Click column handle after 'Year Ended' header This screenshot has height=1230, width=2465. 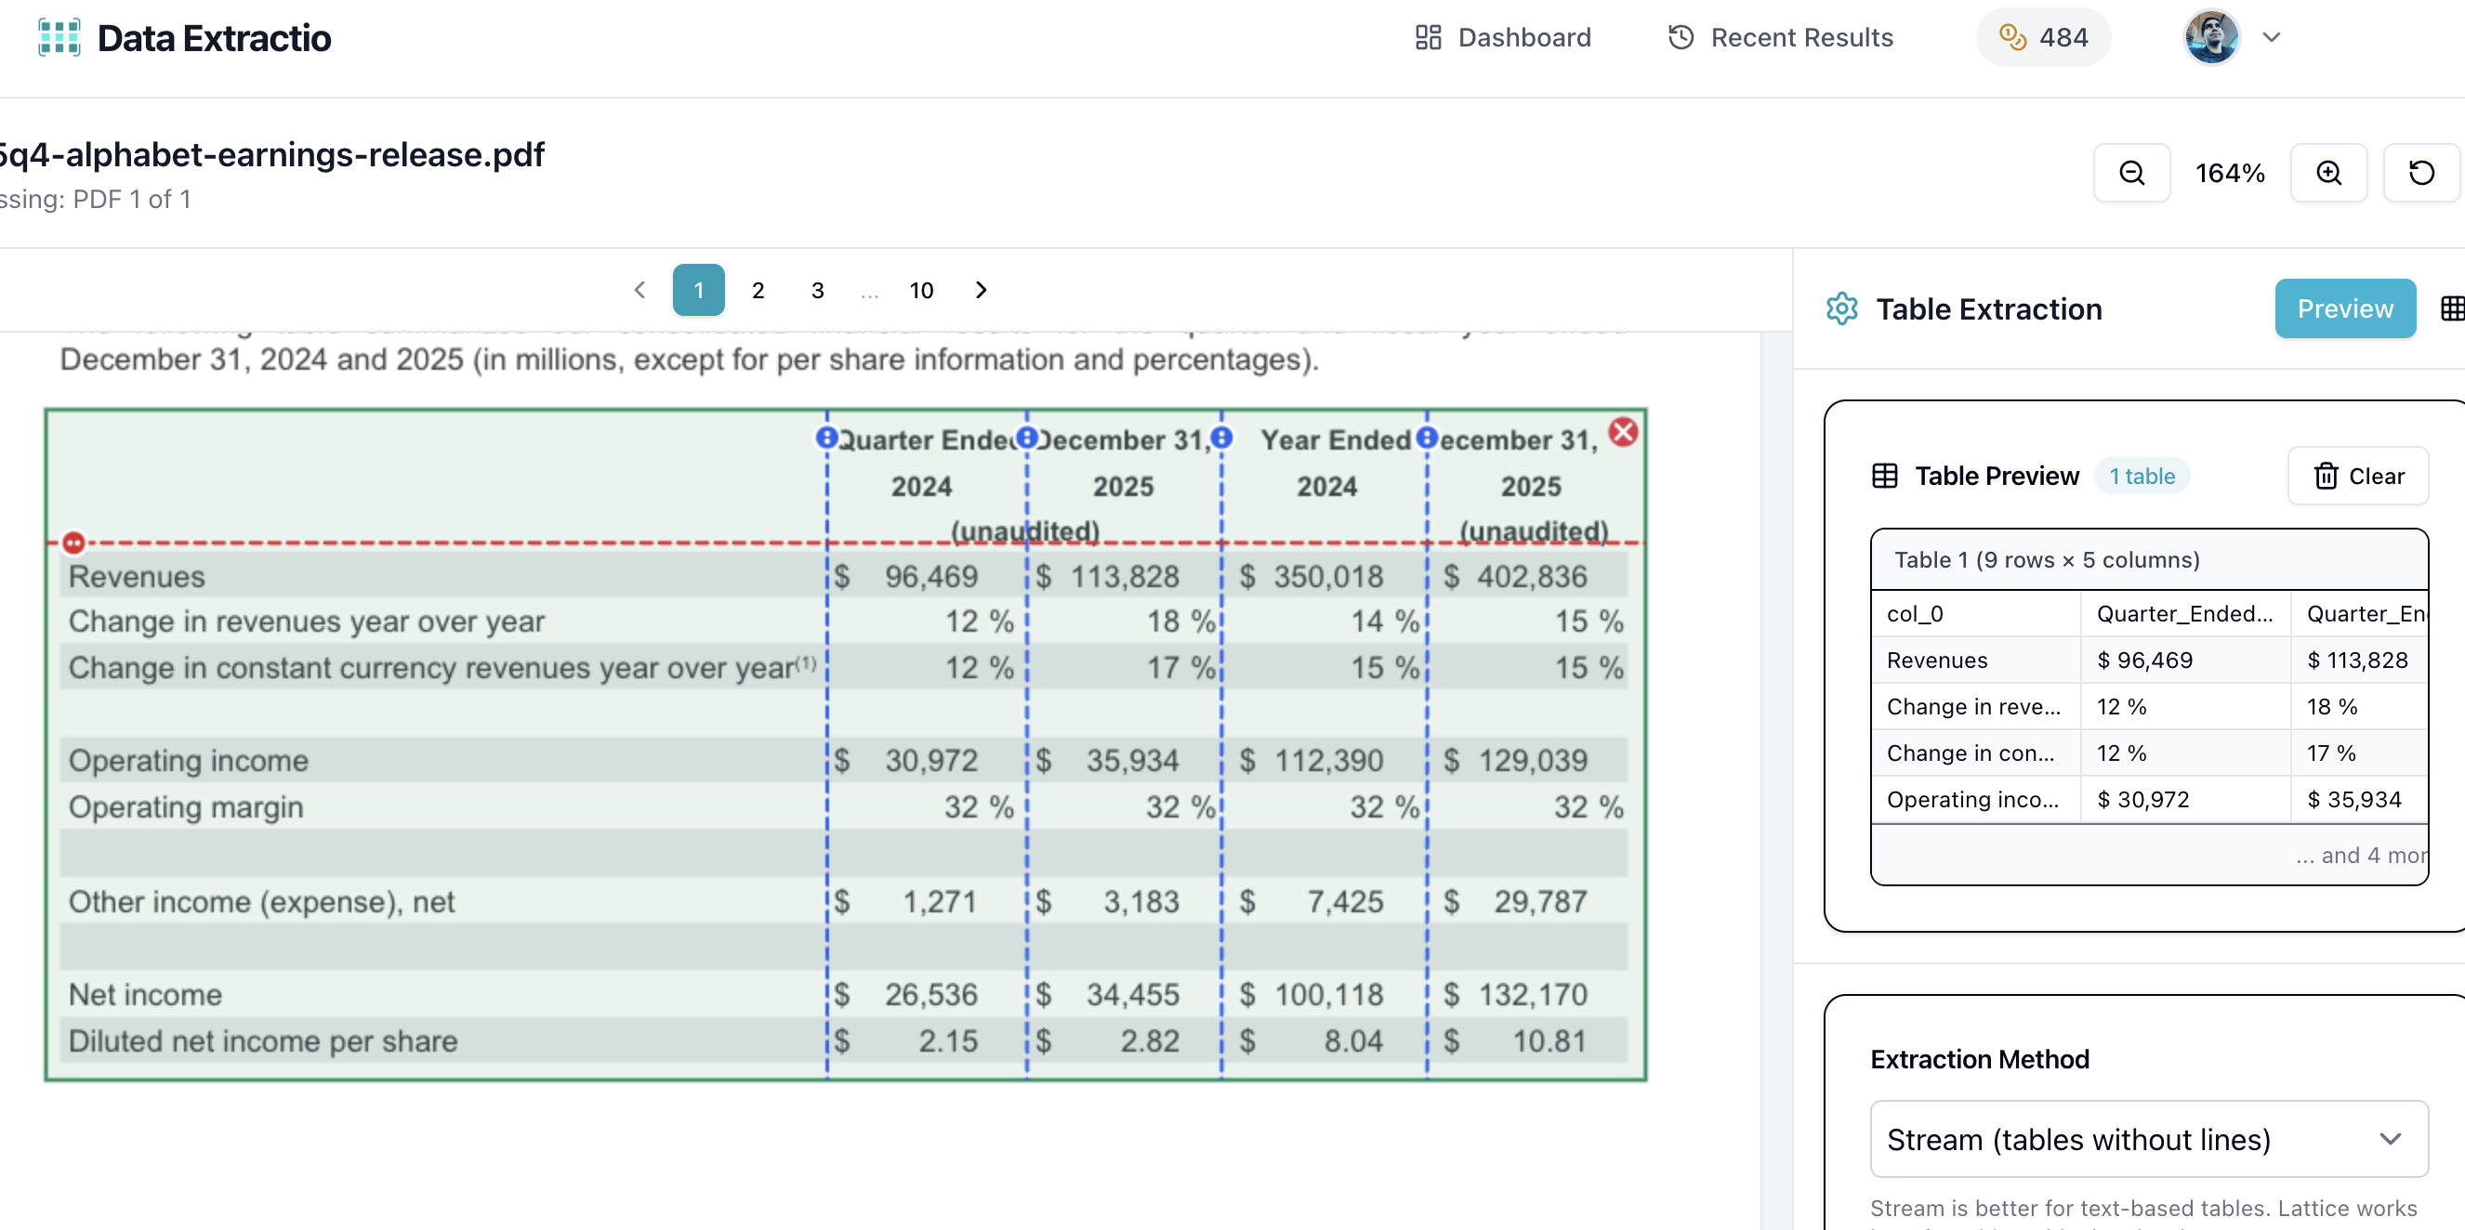click(1427, 438)
